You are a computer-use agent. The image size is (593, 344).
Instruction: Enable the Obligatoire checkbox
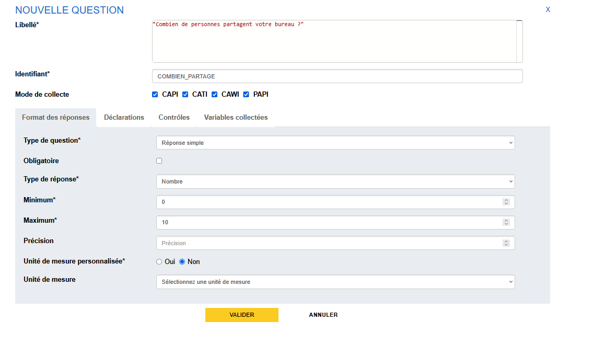(x=159, y=161)
